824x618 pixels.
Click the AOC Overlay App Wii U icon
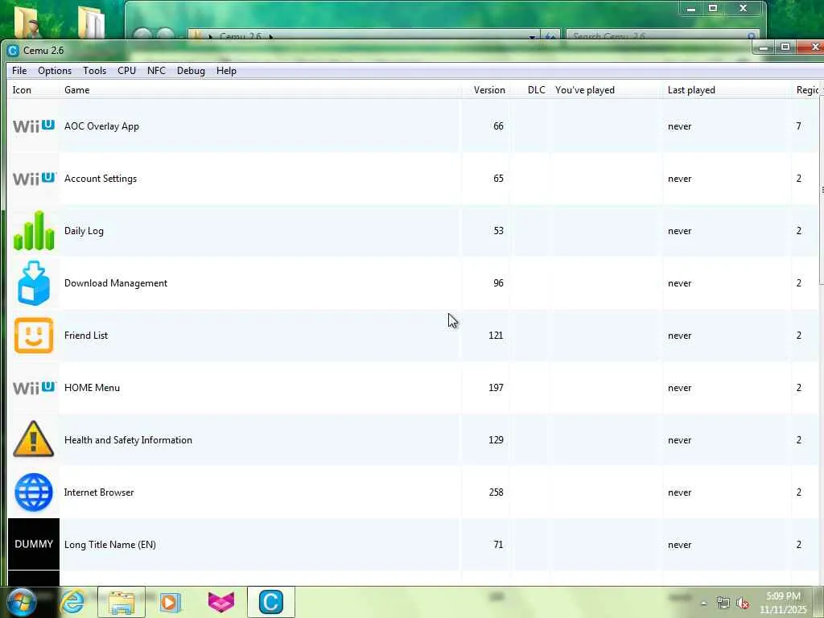click(x=34, y=126)
